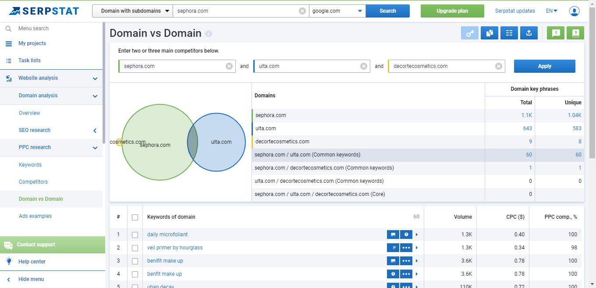Click the lines icon for veil primer by hourglass
The height and width of the screenshot is (288, 596).
point(393,248)
